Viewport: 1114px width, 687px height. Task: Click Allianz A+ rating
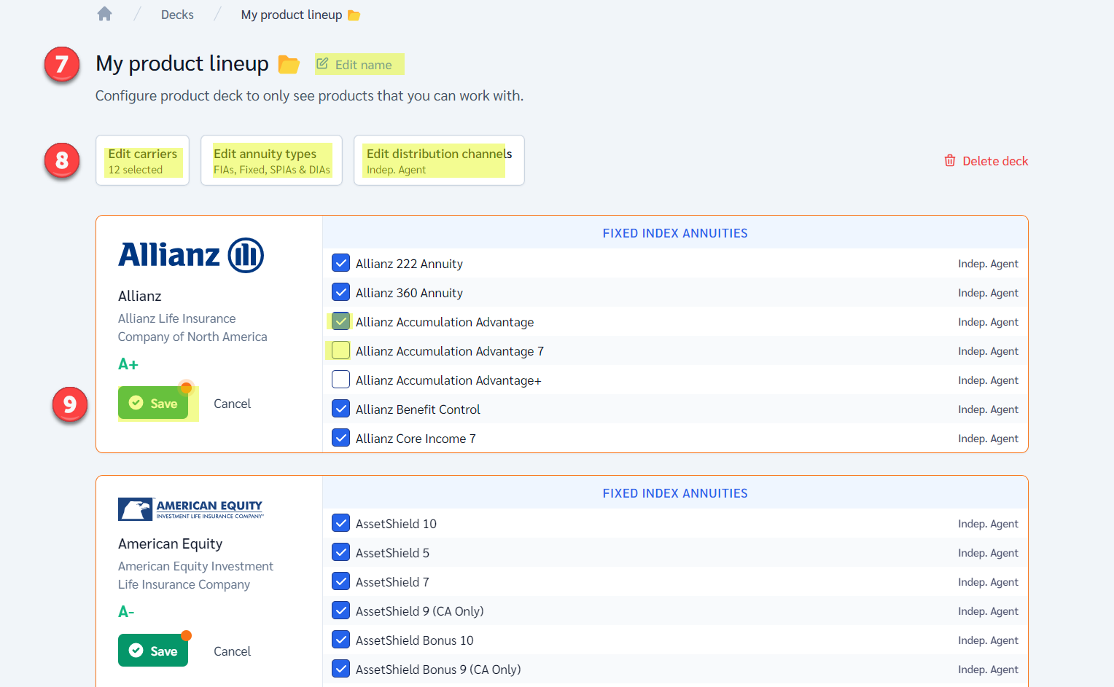point(128,364)
